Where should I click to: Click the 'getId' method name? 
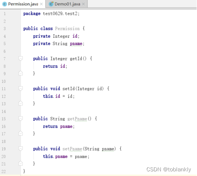tap(76, 59)
